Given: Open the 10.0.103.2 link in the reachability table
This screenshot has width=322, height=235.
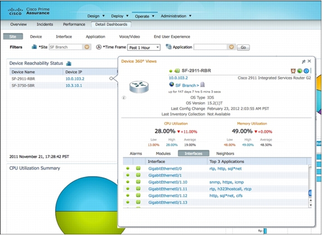Looking at the screenshot, I should pyautogui.click(x=75, y=79).
